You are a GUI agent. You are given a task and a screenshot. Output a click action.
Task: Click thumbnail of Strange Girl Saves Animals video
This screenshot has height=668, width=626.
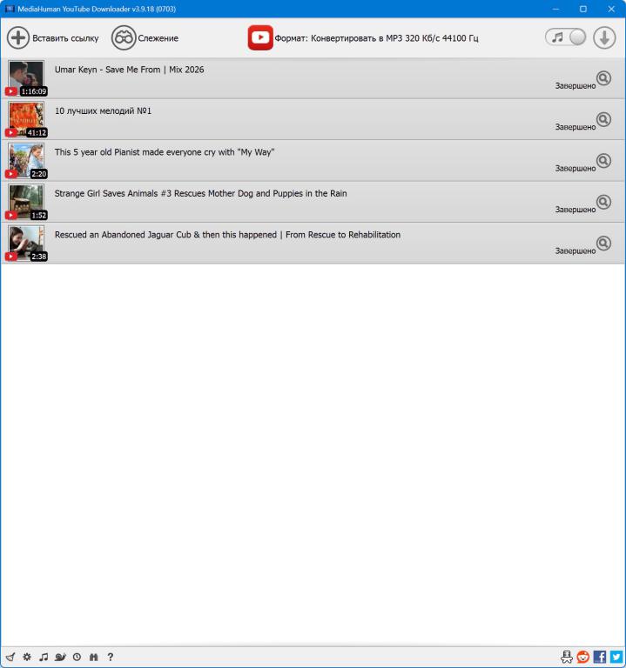click(26, 202)
